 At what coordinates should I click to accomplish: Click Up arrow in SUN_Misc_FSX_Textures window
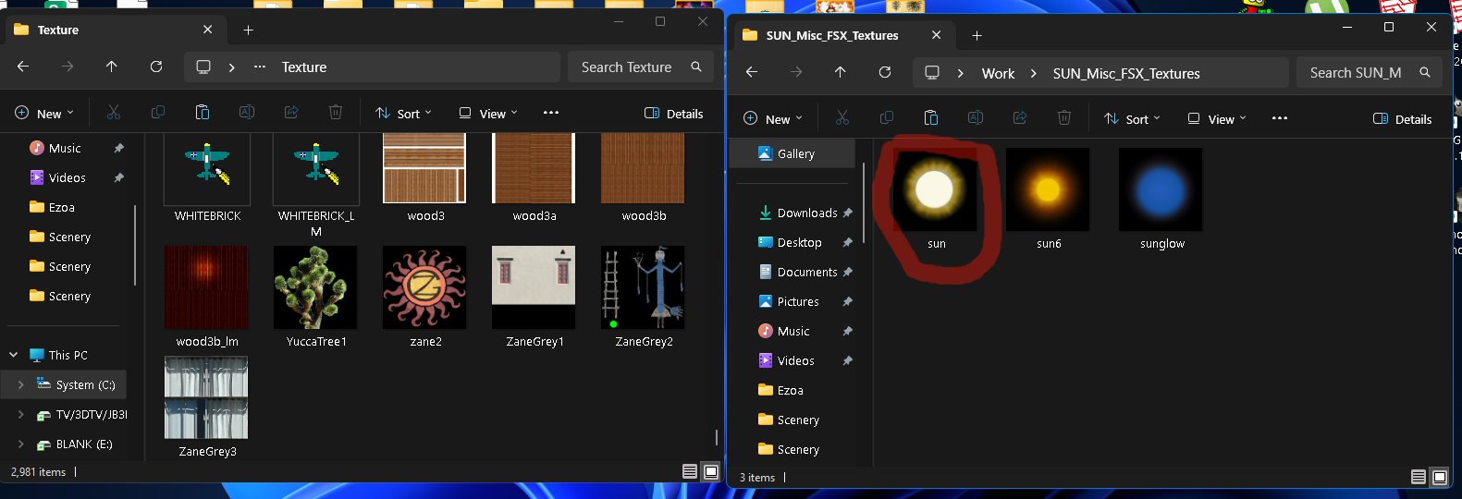[x=840, y=72]
